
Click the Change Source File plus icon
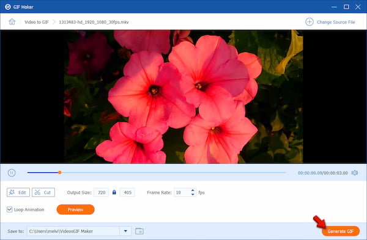click(310, 22)
